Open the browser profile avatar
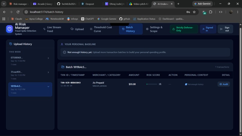Viewport: 242px width, 136px height. tap(231, 12)
